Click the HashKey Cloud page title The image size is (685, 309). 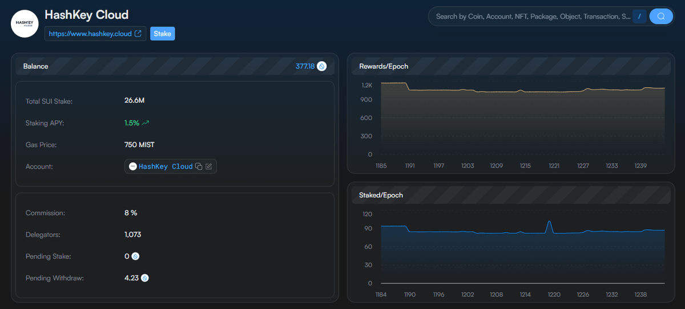(x=86, y=15)
